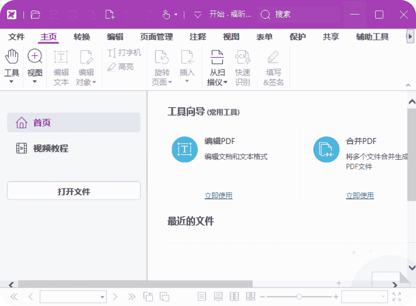Image resolution: width=416 pixels, height=306 pixels.
Task: Expand the quick access toolbar customize menu
Action: click(x=198, y=15)
